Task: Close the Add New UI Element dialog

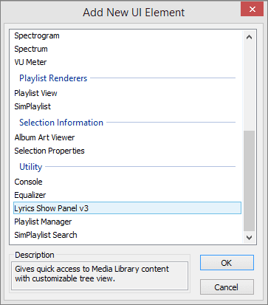Action: click(252, 10)
